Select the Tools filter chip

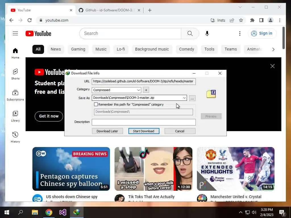click(x=209, y=49)
